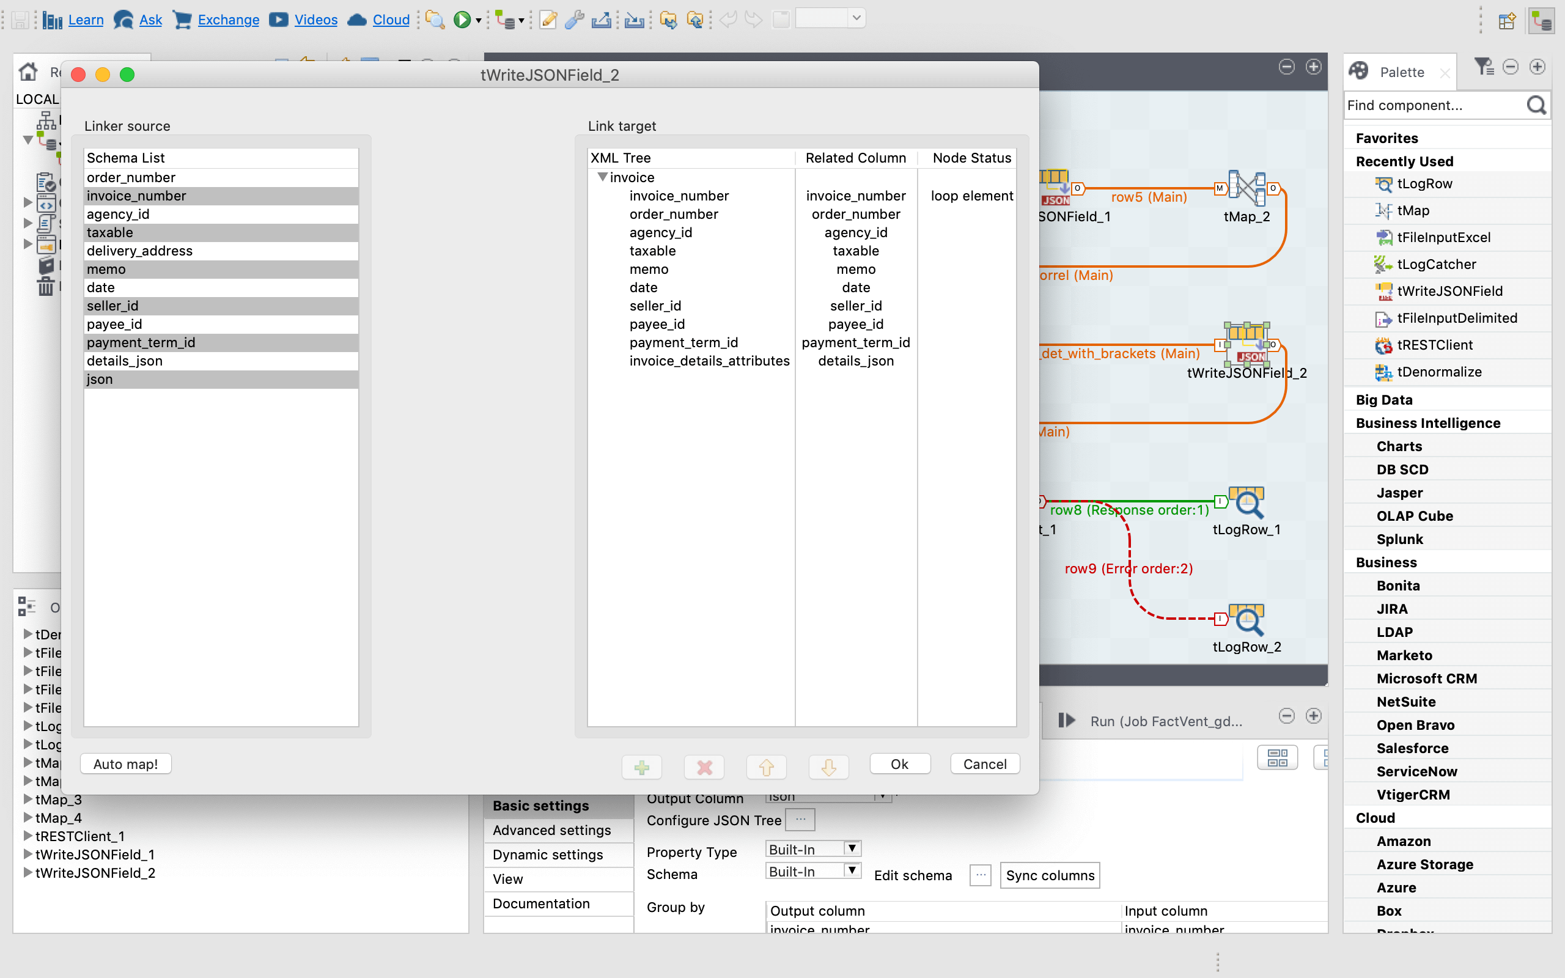Open the Business Intelligence palette category
Viewport: 1565px width, 978px height.
coord(1427,423)
